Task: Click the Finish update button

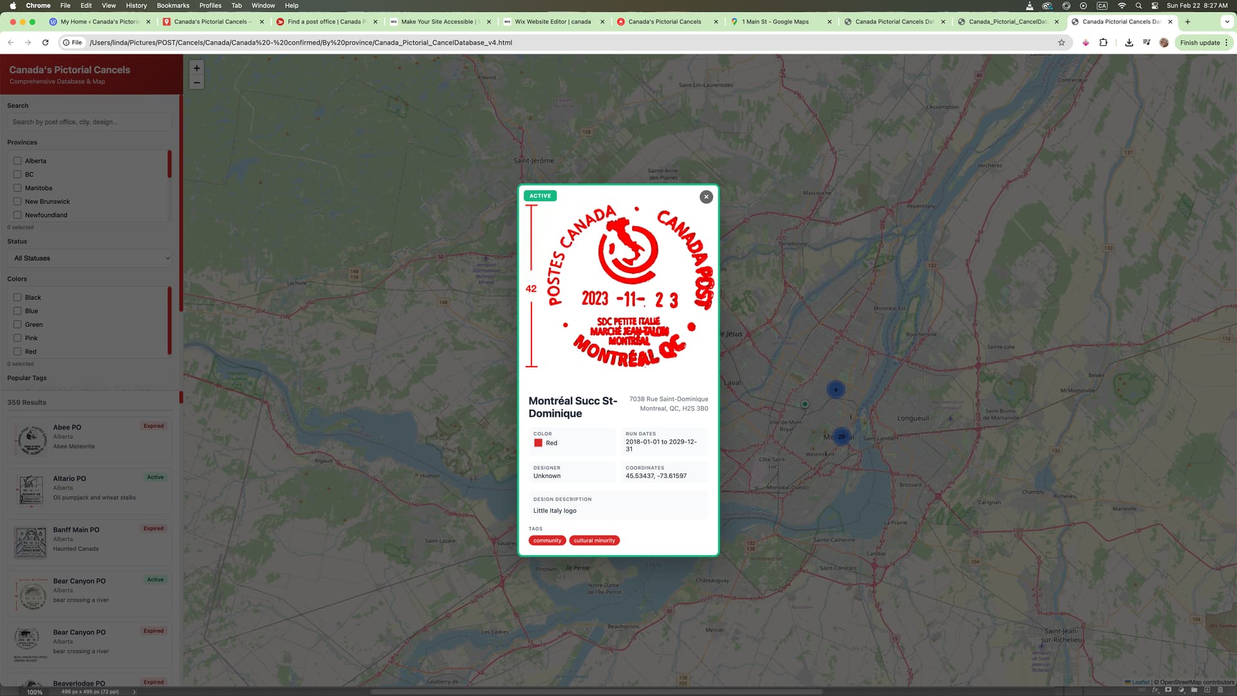Action: tap(1200, 43)
